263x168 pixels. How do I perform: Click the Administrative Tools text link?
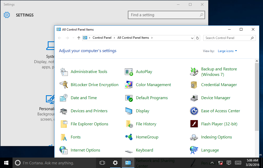coord(89,72)
